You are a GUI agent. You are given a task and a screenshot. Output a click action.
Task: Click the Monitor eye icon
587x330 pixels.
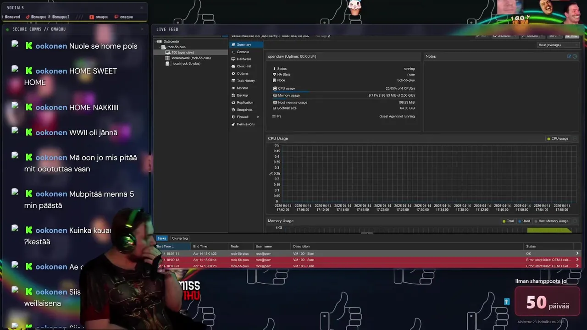[x=233, y=88]
